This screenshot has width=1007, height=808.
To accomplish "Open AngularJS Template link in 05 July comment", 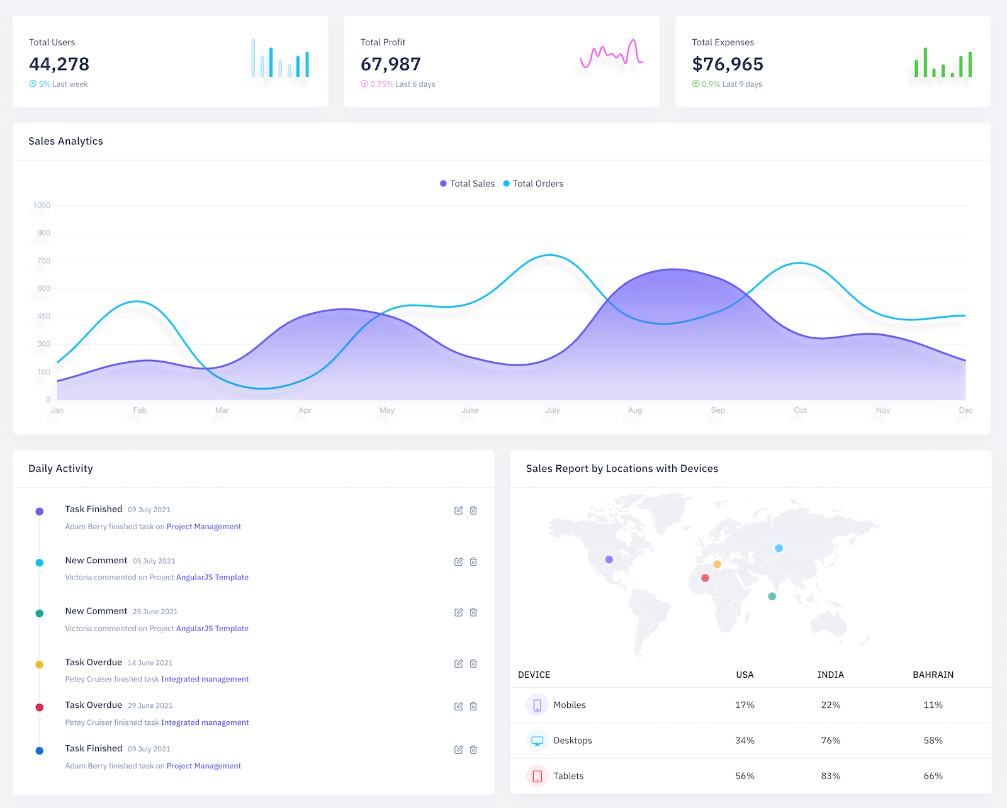I will [x=212, y=577].
